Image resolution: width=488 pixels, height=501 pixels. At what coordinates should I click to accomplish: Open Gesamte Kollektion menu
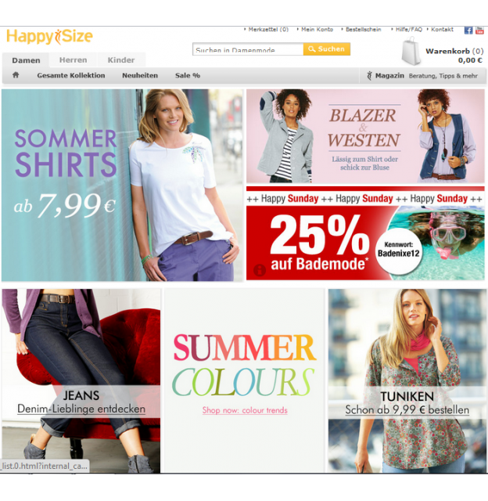71,76
